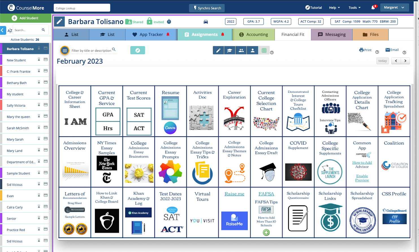Select the green grid view icon
Viewport: 419px width, 252px height.
point(264,50)
